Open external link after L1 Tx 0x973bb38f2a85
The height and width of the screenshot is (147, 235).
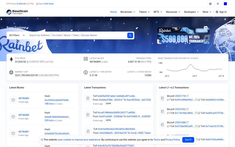196,126
